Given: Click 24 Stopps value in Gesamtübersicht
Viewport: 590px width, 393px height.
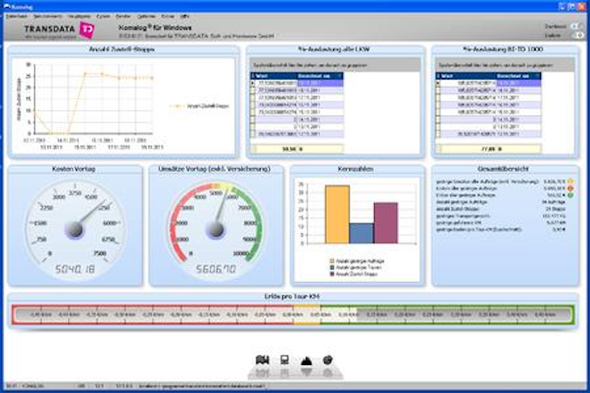Looking at the screenshot, I should click(555, 209).
